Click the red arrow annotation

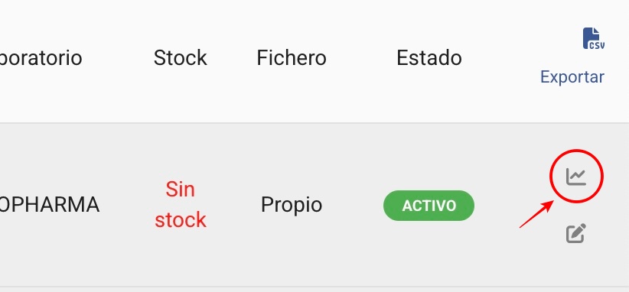point(536,215)
